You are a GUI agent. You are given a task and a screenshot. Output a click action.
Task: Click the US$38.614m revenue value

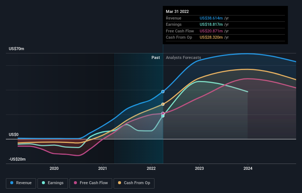point(211,18)
